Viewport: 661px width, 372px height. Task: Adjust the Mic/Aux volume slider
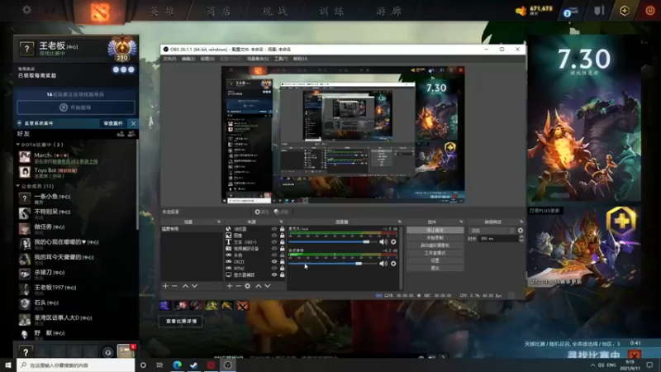pos(333,241)
